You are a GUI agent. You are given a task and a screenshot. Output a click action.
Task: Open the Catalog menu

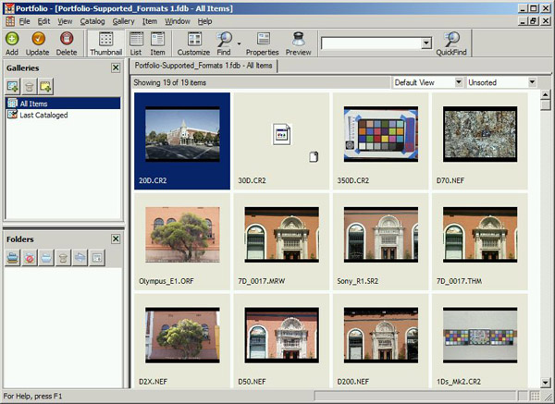pos(92,21)
